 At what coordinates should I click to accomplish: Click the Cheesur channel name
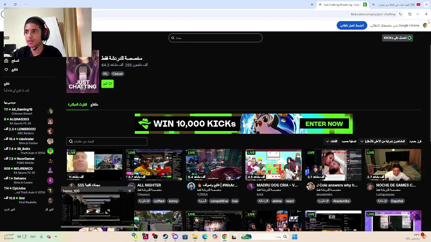[143, 195]
